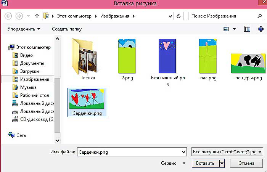267x172 pixels.
Task: Click the address bar library icon
Action: [46, 16]
